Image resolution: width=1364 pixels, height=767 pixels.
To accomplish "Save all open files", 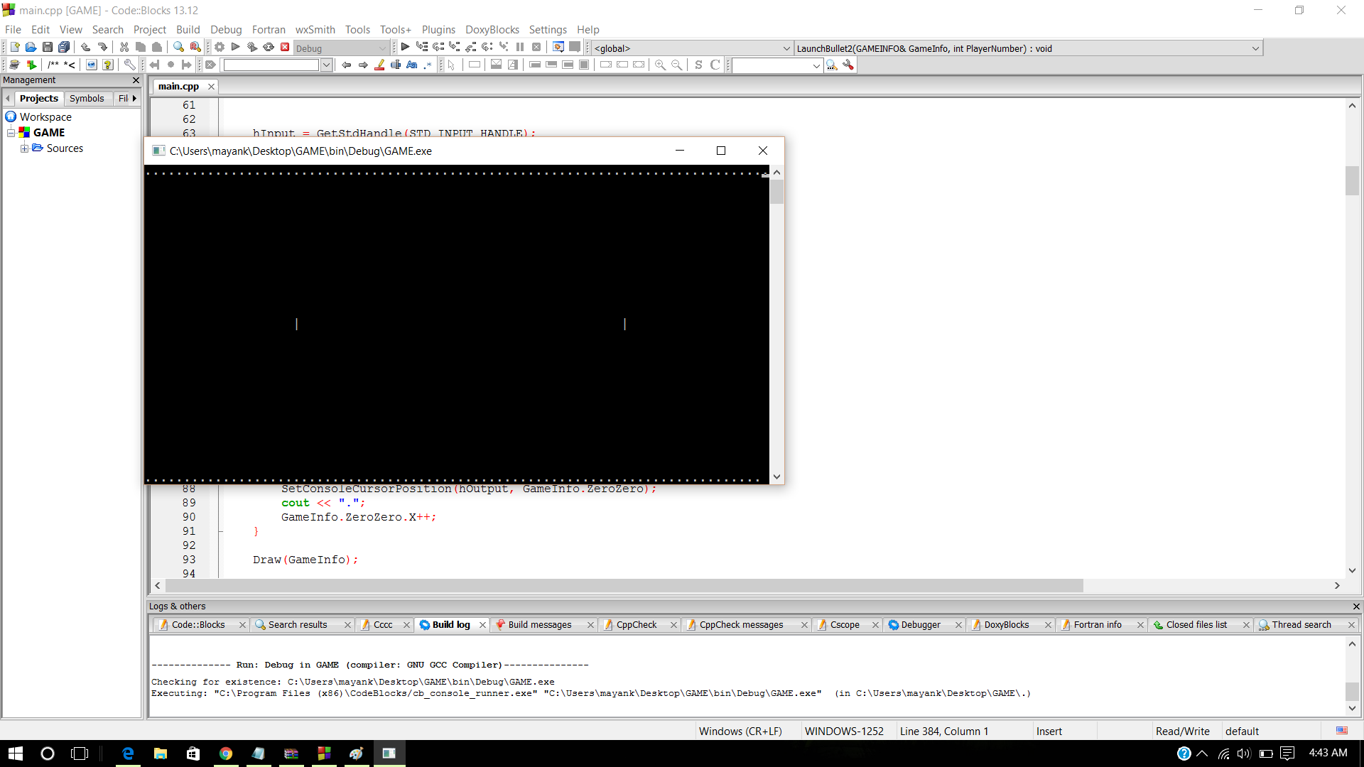I will 65,47.
